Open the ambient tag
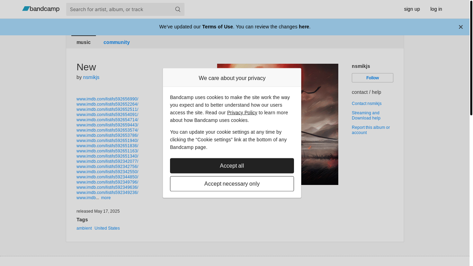473x266 pixels. tap(84, 228)
